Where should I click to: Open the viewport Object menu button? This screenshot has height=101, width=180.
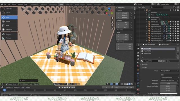(x=36, y=84)
